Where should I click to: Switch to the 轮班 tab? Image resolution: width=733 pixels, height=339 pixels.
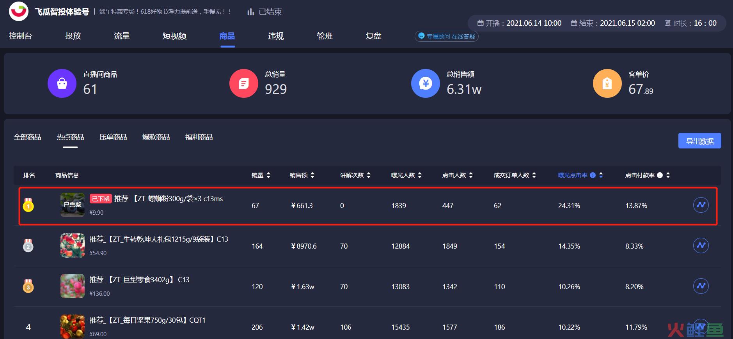pyautogui.click(x=325, y=36)
